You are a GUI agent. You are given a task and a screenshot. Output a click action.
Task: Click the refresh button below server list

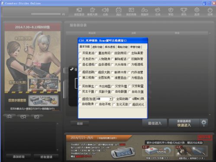pos(80,123)
